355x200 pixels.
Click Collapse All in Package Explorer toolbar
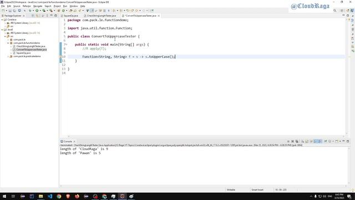pyautogui.click(x=33, y=16)
